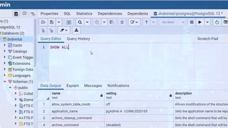The image size is (228, 128).
Task: Click the (disabled) setting cell
Action: pyautogui.click(x=139, y=125)
